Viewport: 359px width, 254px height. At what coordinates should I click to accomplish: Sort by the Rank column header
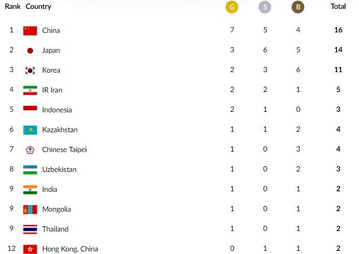point(13,7)
